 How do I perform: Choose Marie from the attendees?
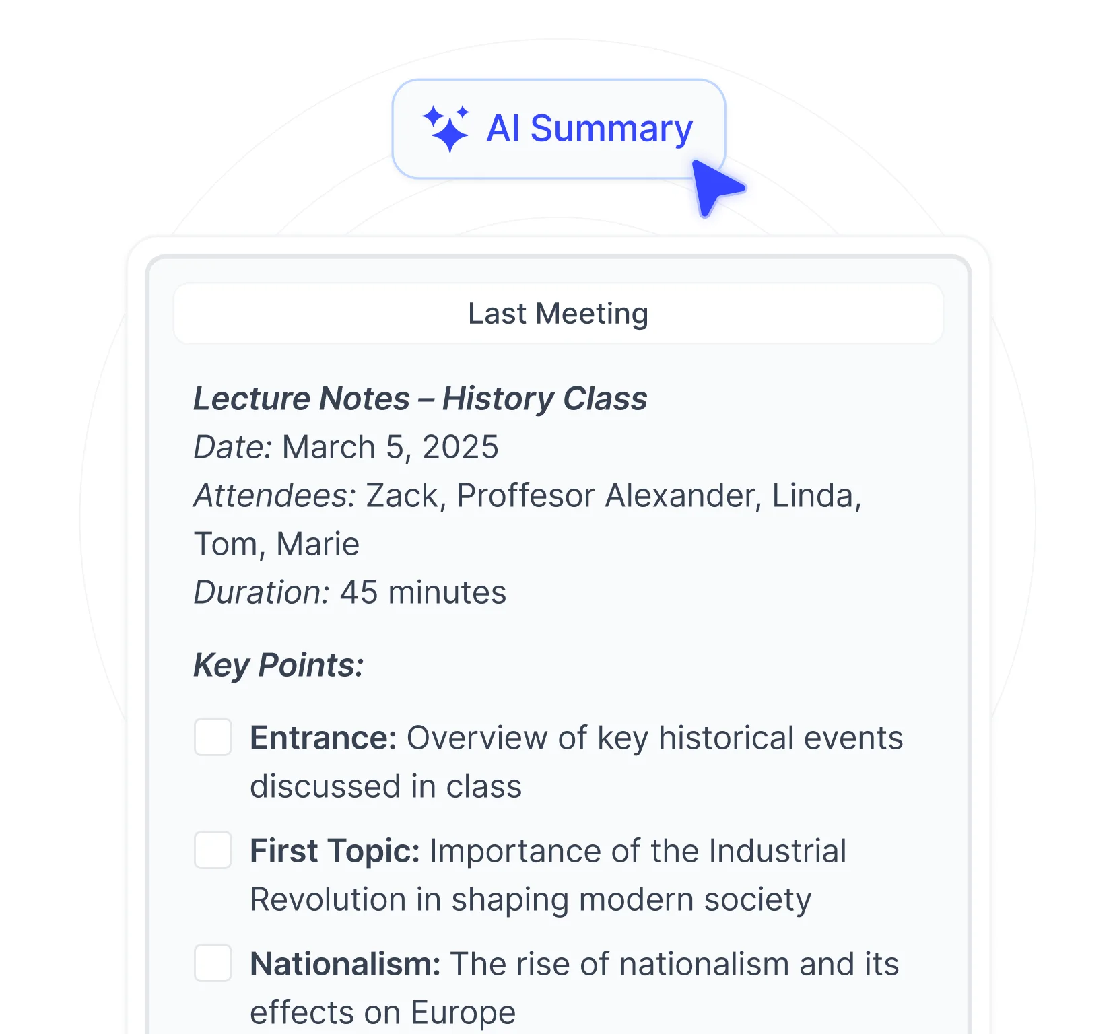tap(318, 544)
